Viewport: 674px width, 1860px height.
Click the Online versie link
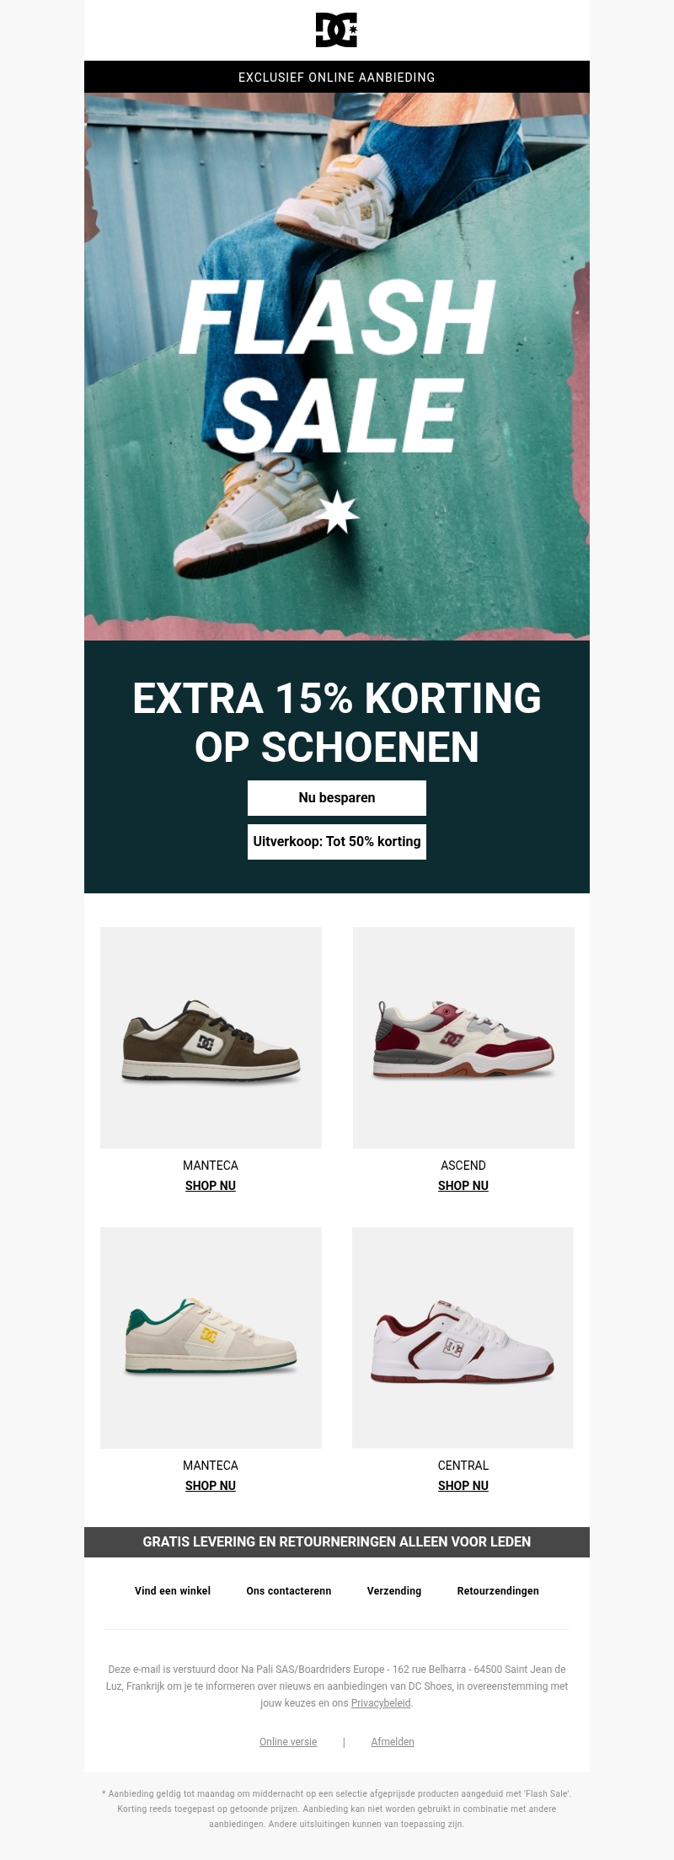pyautogui.click(x=288, y=1742)
